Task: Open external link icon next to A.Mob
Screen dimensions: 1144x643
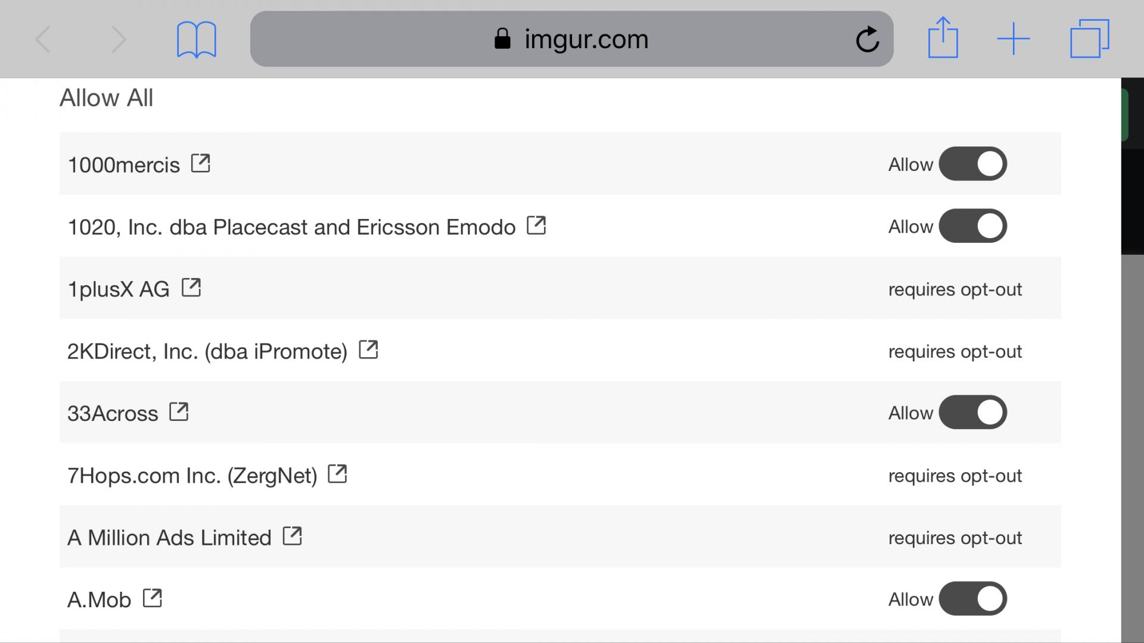Action: pyautogui.click(x=153, y=598)
